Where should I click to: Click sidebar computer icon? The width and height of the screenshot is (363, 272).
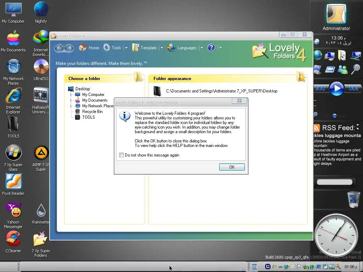point(330,56)
